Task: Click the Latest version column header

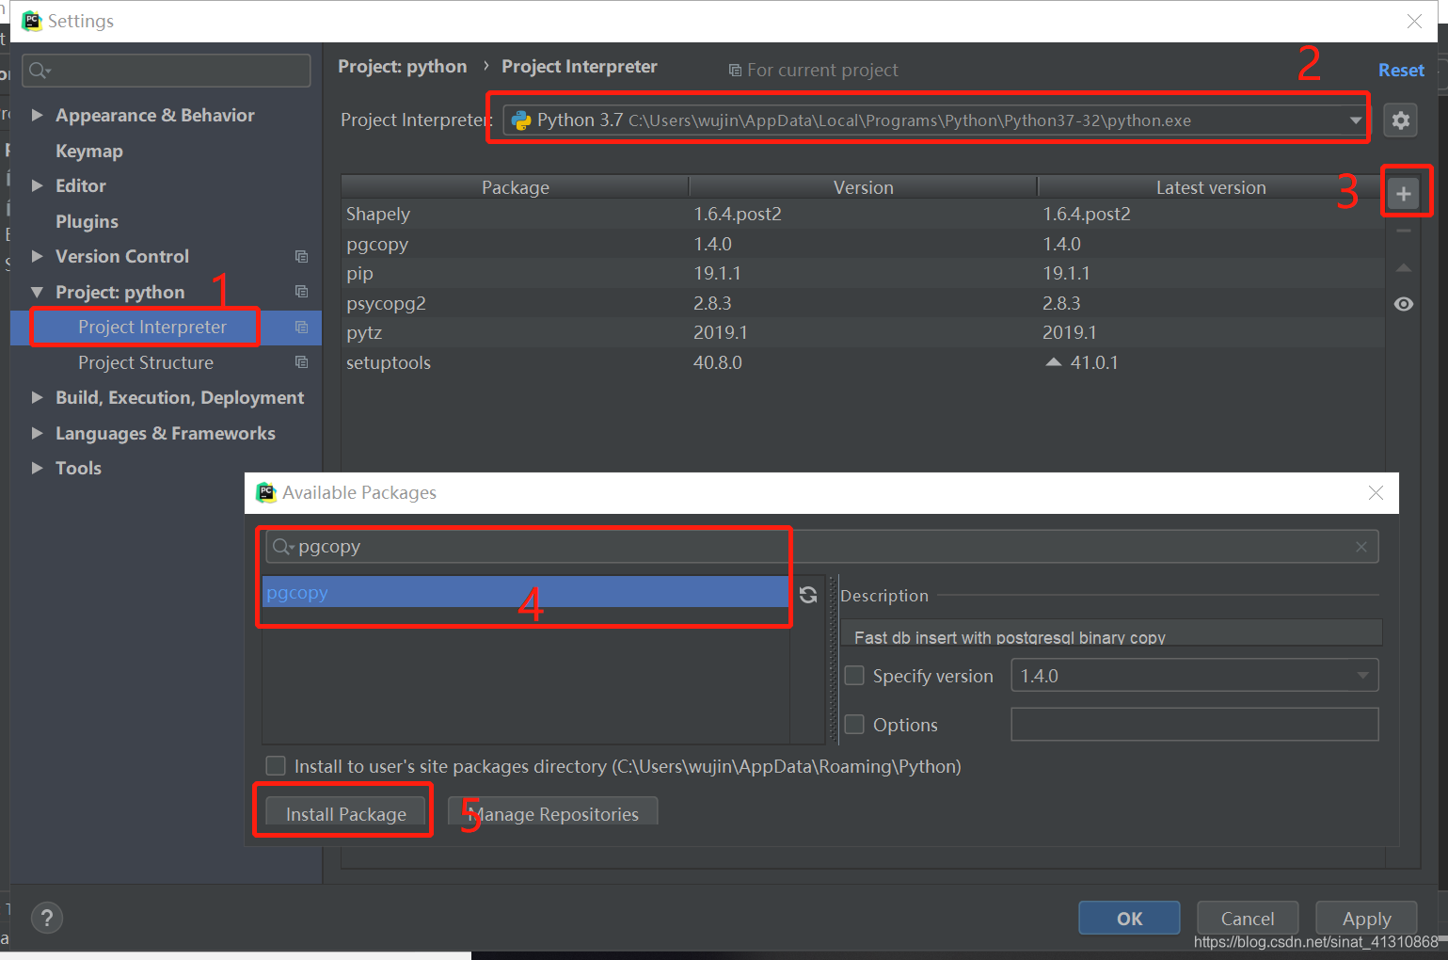Action: [1211, 187]
